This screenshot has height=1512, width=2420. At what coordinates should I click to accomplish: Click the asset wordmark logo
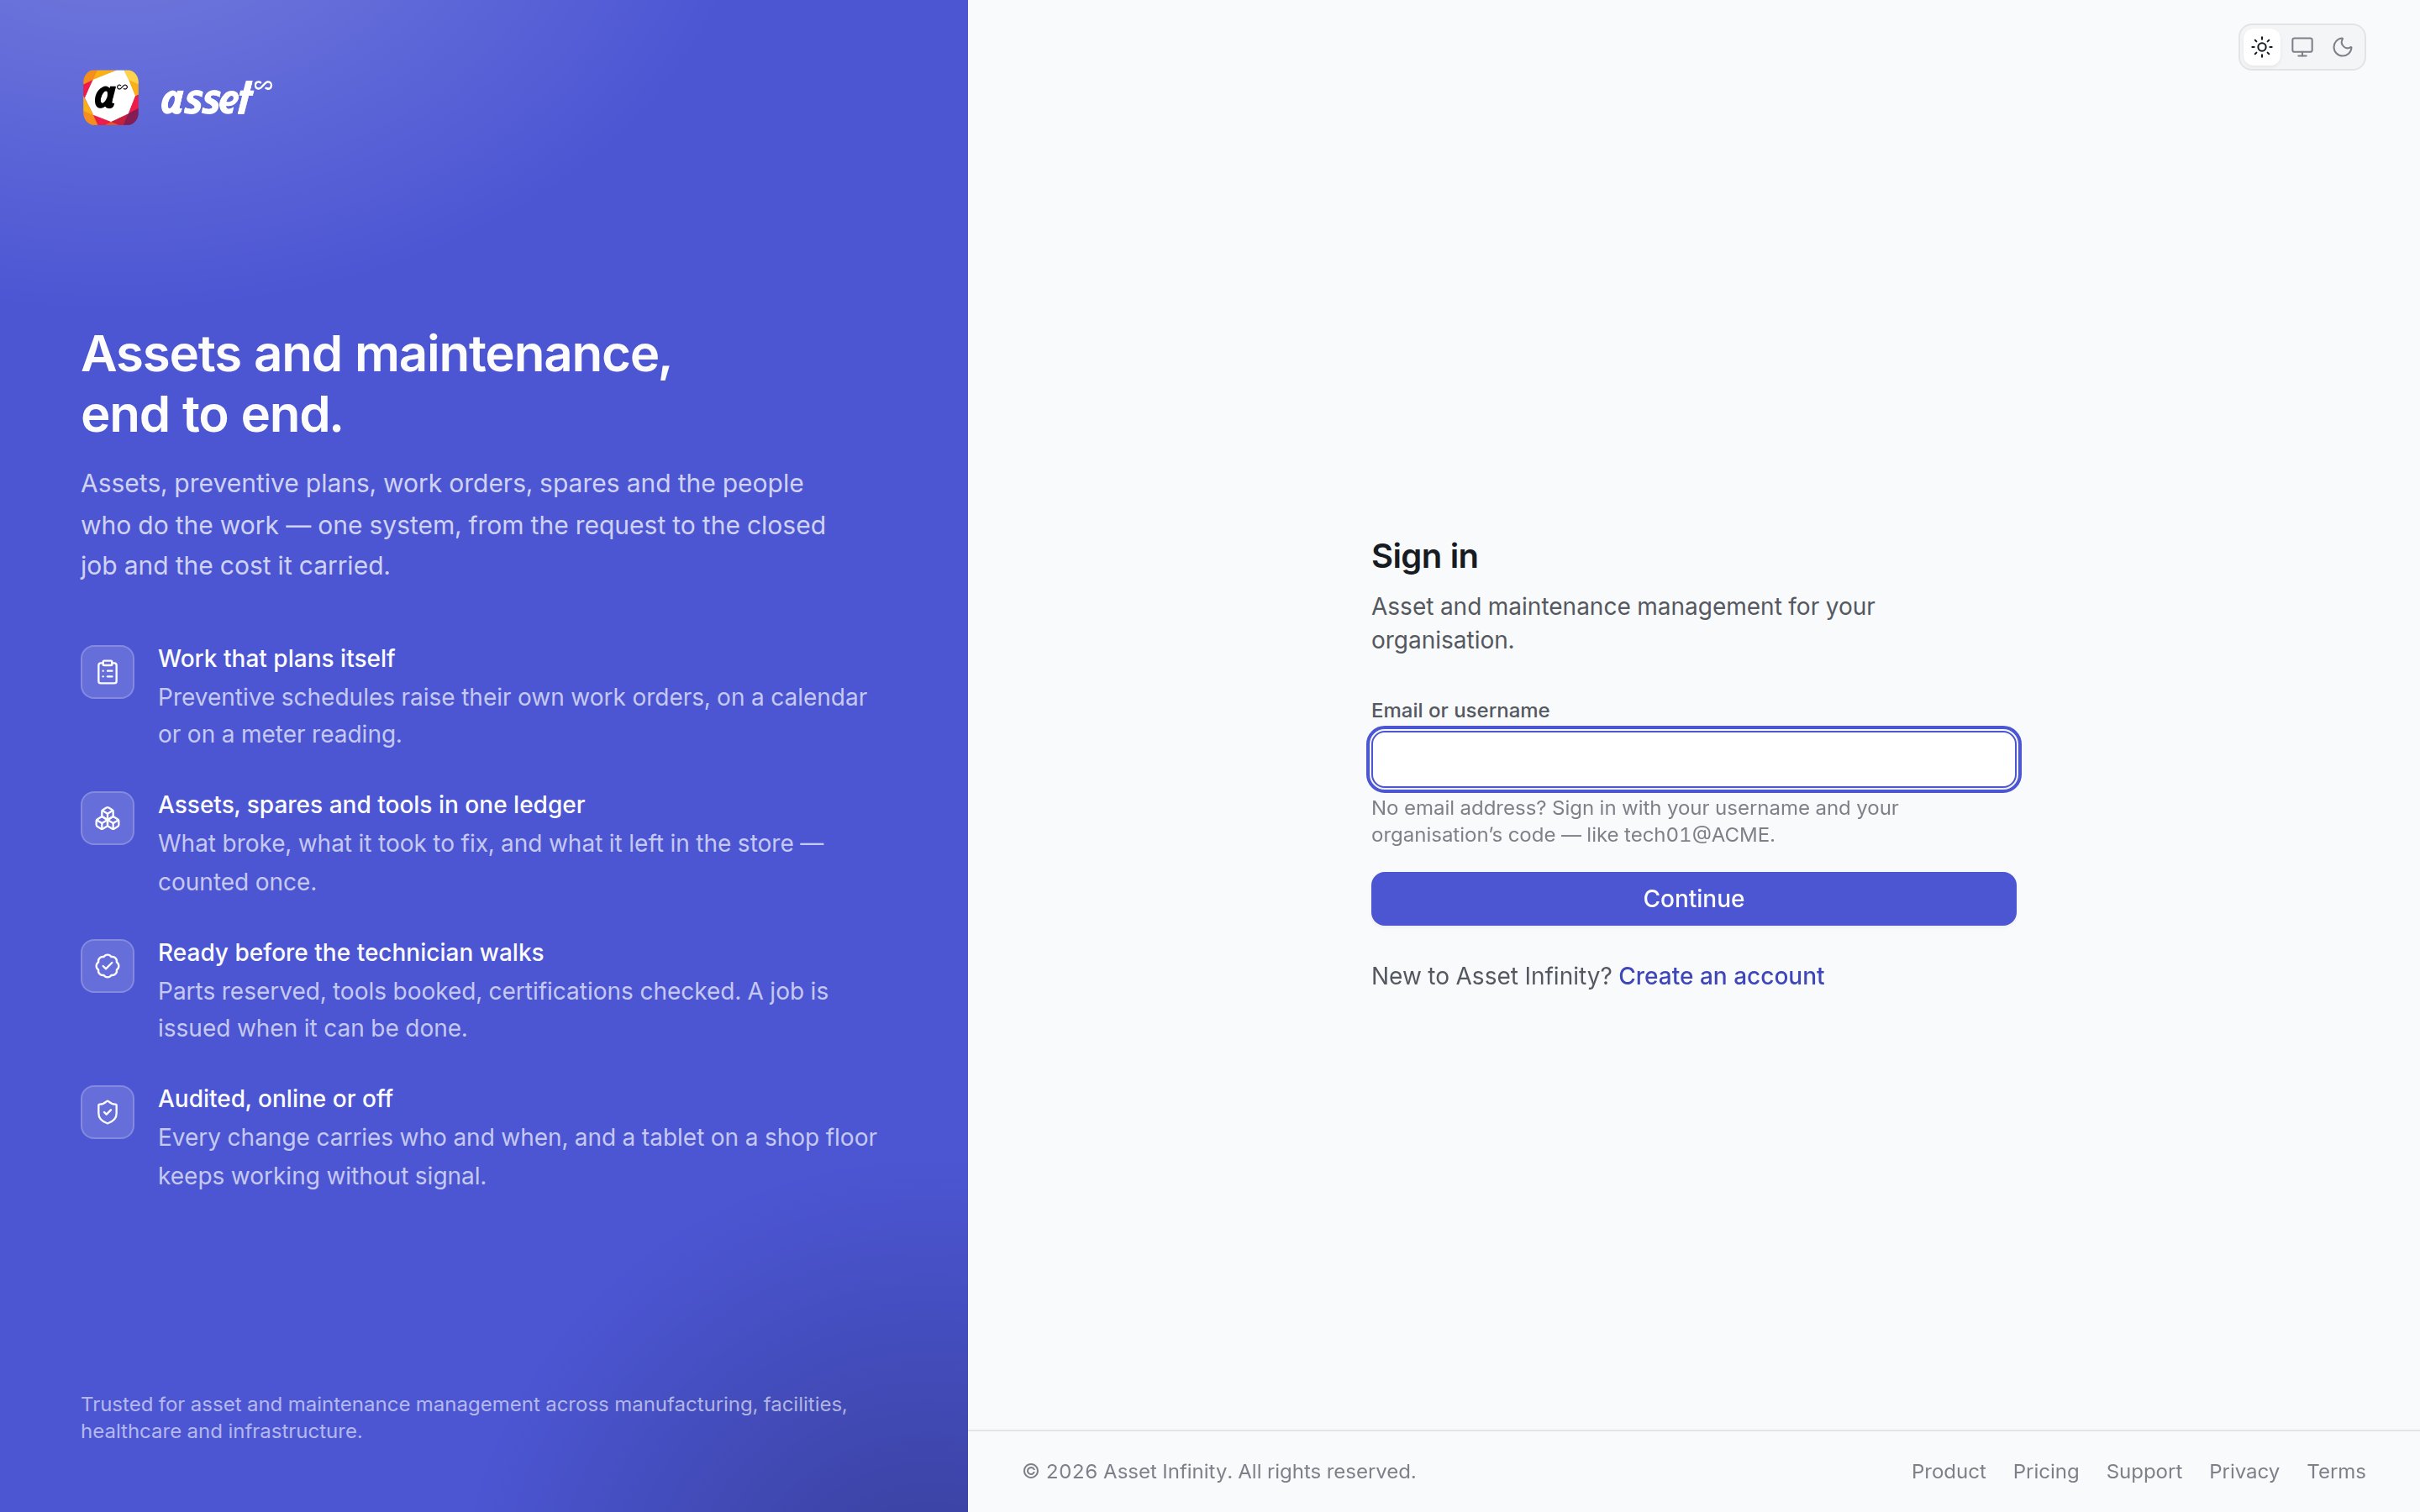(216, 98)
